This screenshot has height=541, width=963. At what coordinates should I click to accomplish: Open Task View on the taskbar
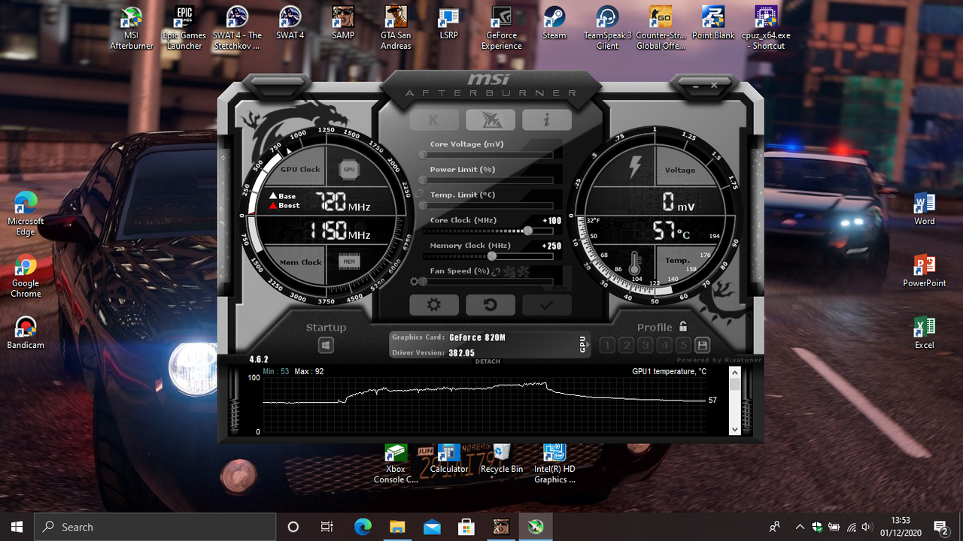tap(327, 527)
